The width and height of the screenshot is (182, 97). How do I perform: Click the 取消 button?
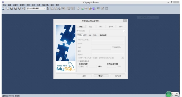101,76
